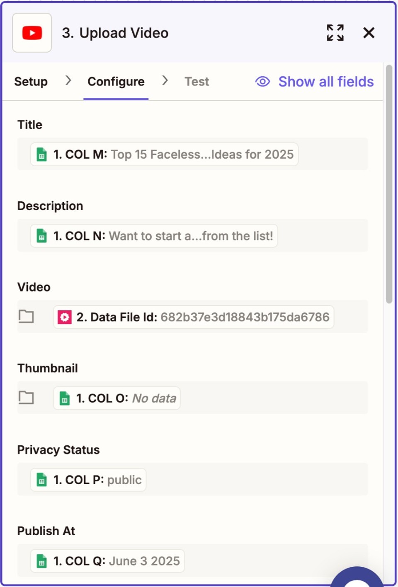Click the YouTube app icon
The width and height of the screenshot is (398, 587).
tap(32, 33)
